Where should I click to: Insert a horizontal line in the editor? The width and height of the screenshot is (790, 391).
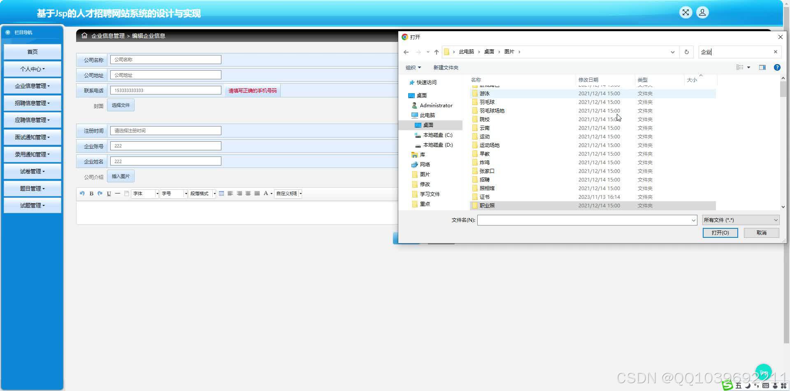tap(118, 193)
